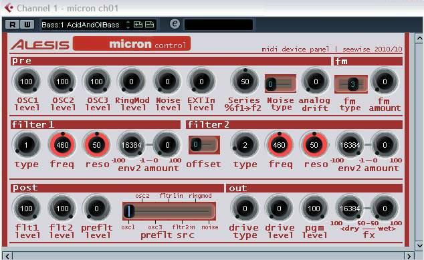Click the pgm level knob
424x260 pixels.
coord(314,209)
